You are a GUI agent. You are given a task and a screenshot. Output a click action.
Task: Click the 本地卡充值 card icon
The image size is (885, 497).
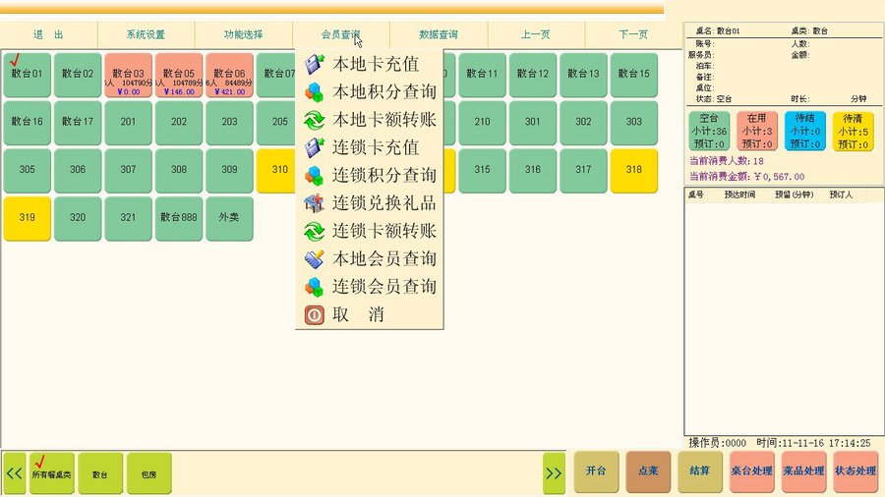315,64
